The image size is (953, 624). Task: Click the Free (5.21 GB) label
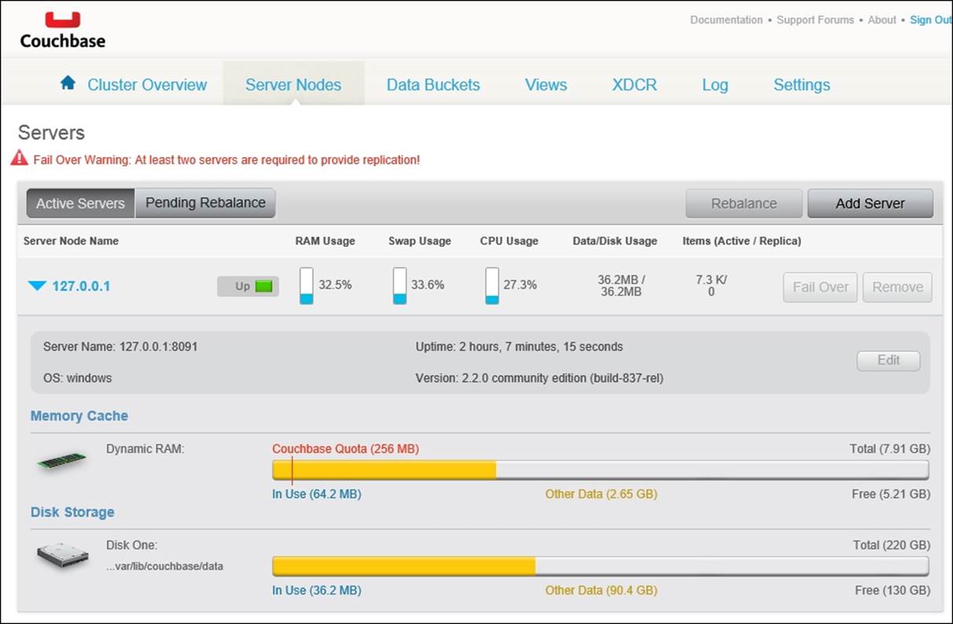click(892, 494)
